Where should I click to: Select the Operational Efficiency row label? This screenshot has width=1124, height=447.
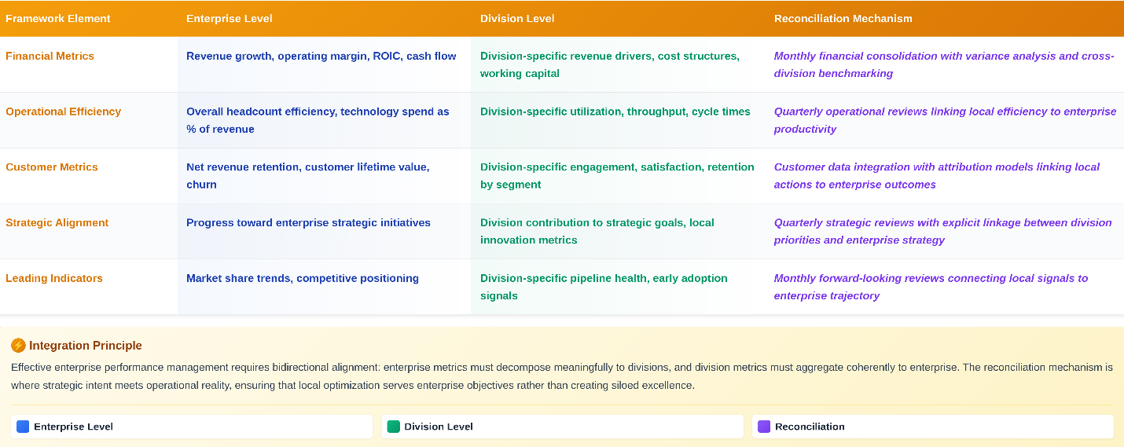tap(64, 112)
